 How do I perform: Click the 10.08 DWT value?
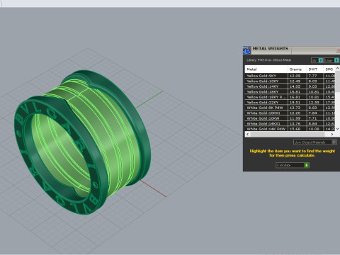(314, 129)
